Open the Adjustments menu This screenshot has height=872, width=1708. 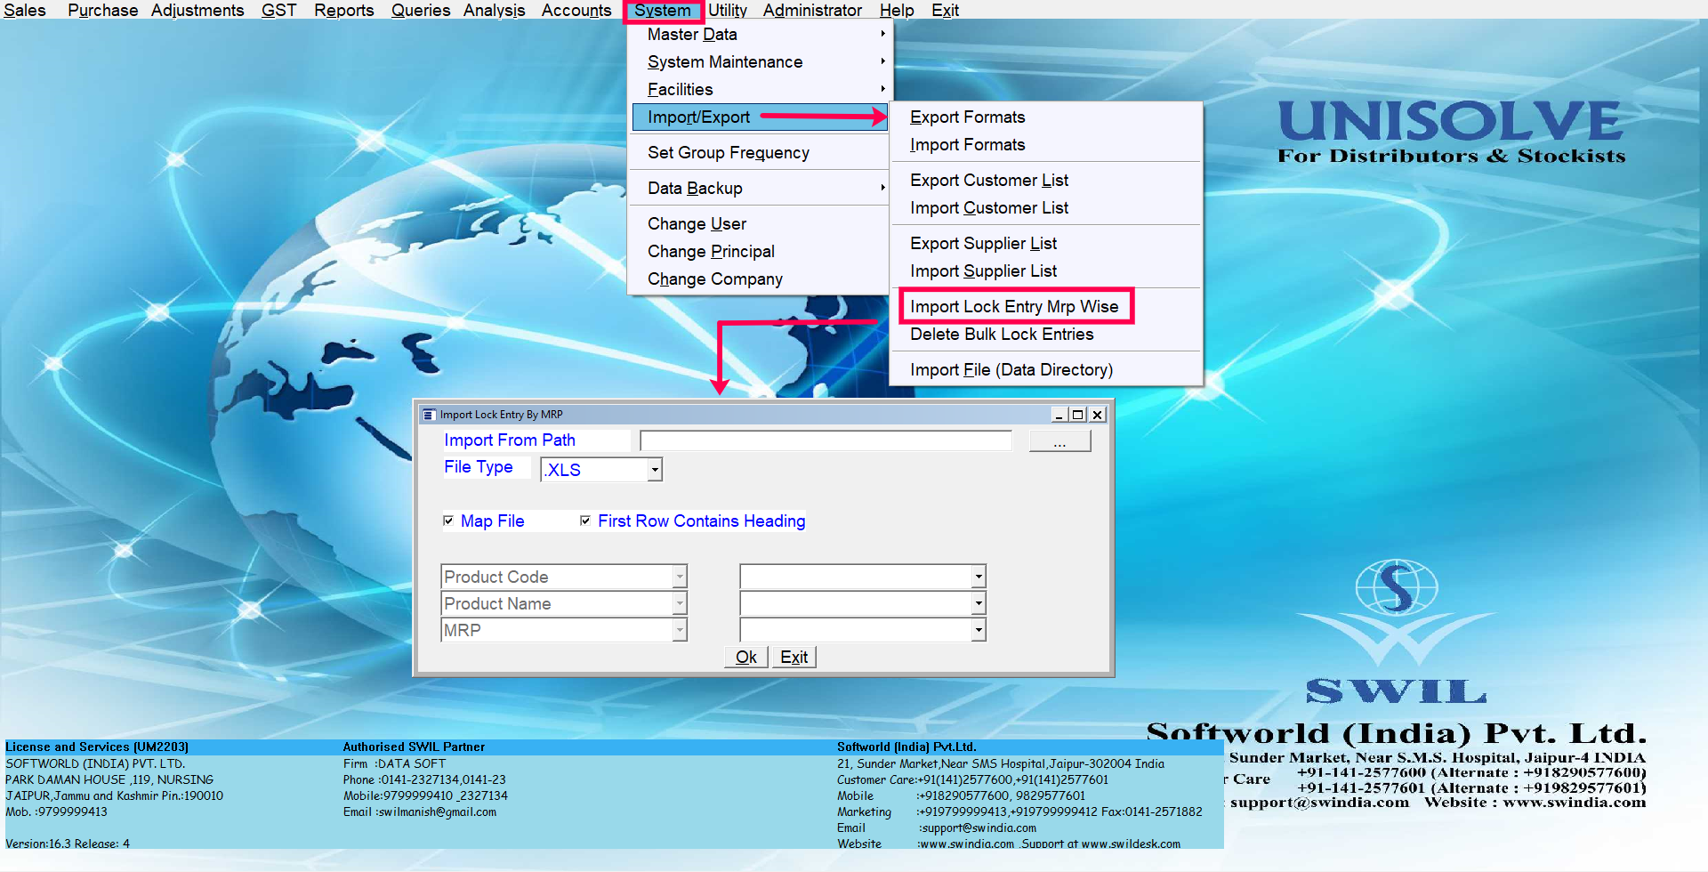click(197, 10)
